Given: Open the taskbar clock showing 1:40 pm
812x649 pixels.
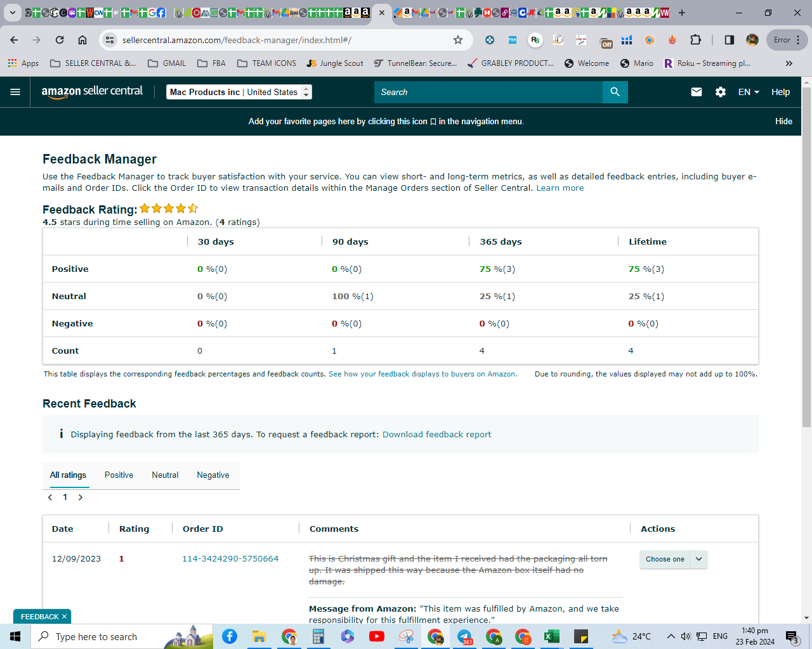Looking at the screenshot, I should pos(755,636).
